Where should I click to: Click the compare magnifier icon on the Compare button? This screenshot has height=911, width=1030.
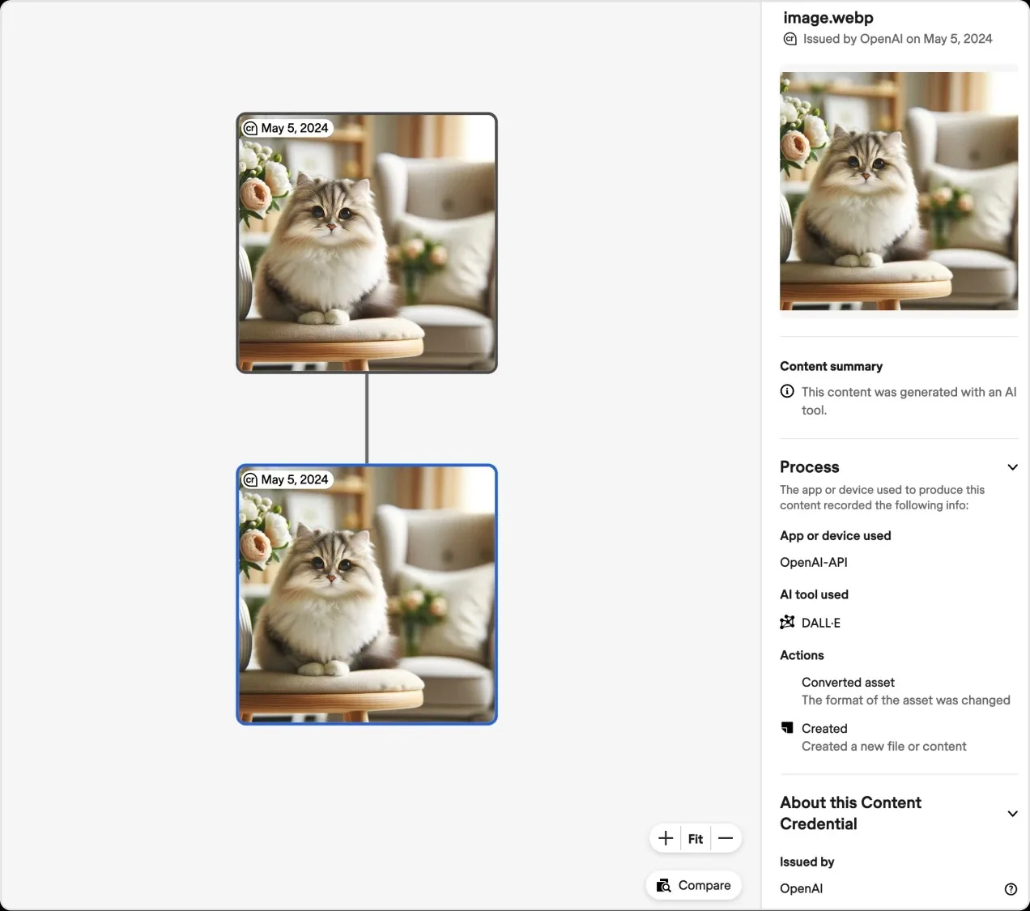(x=664, y=885)
